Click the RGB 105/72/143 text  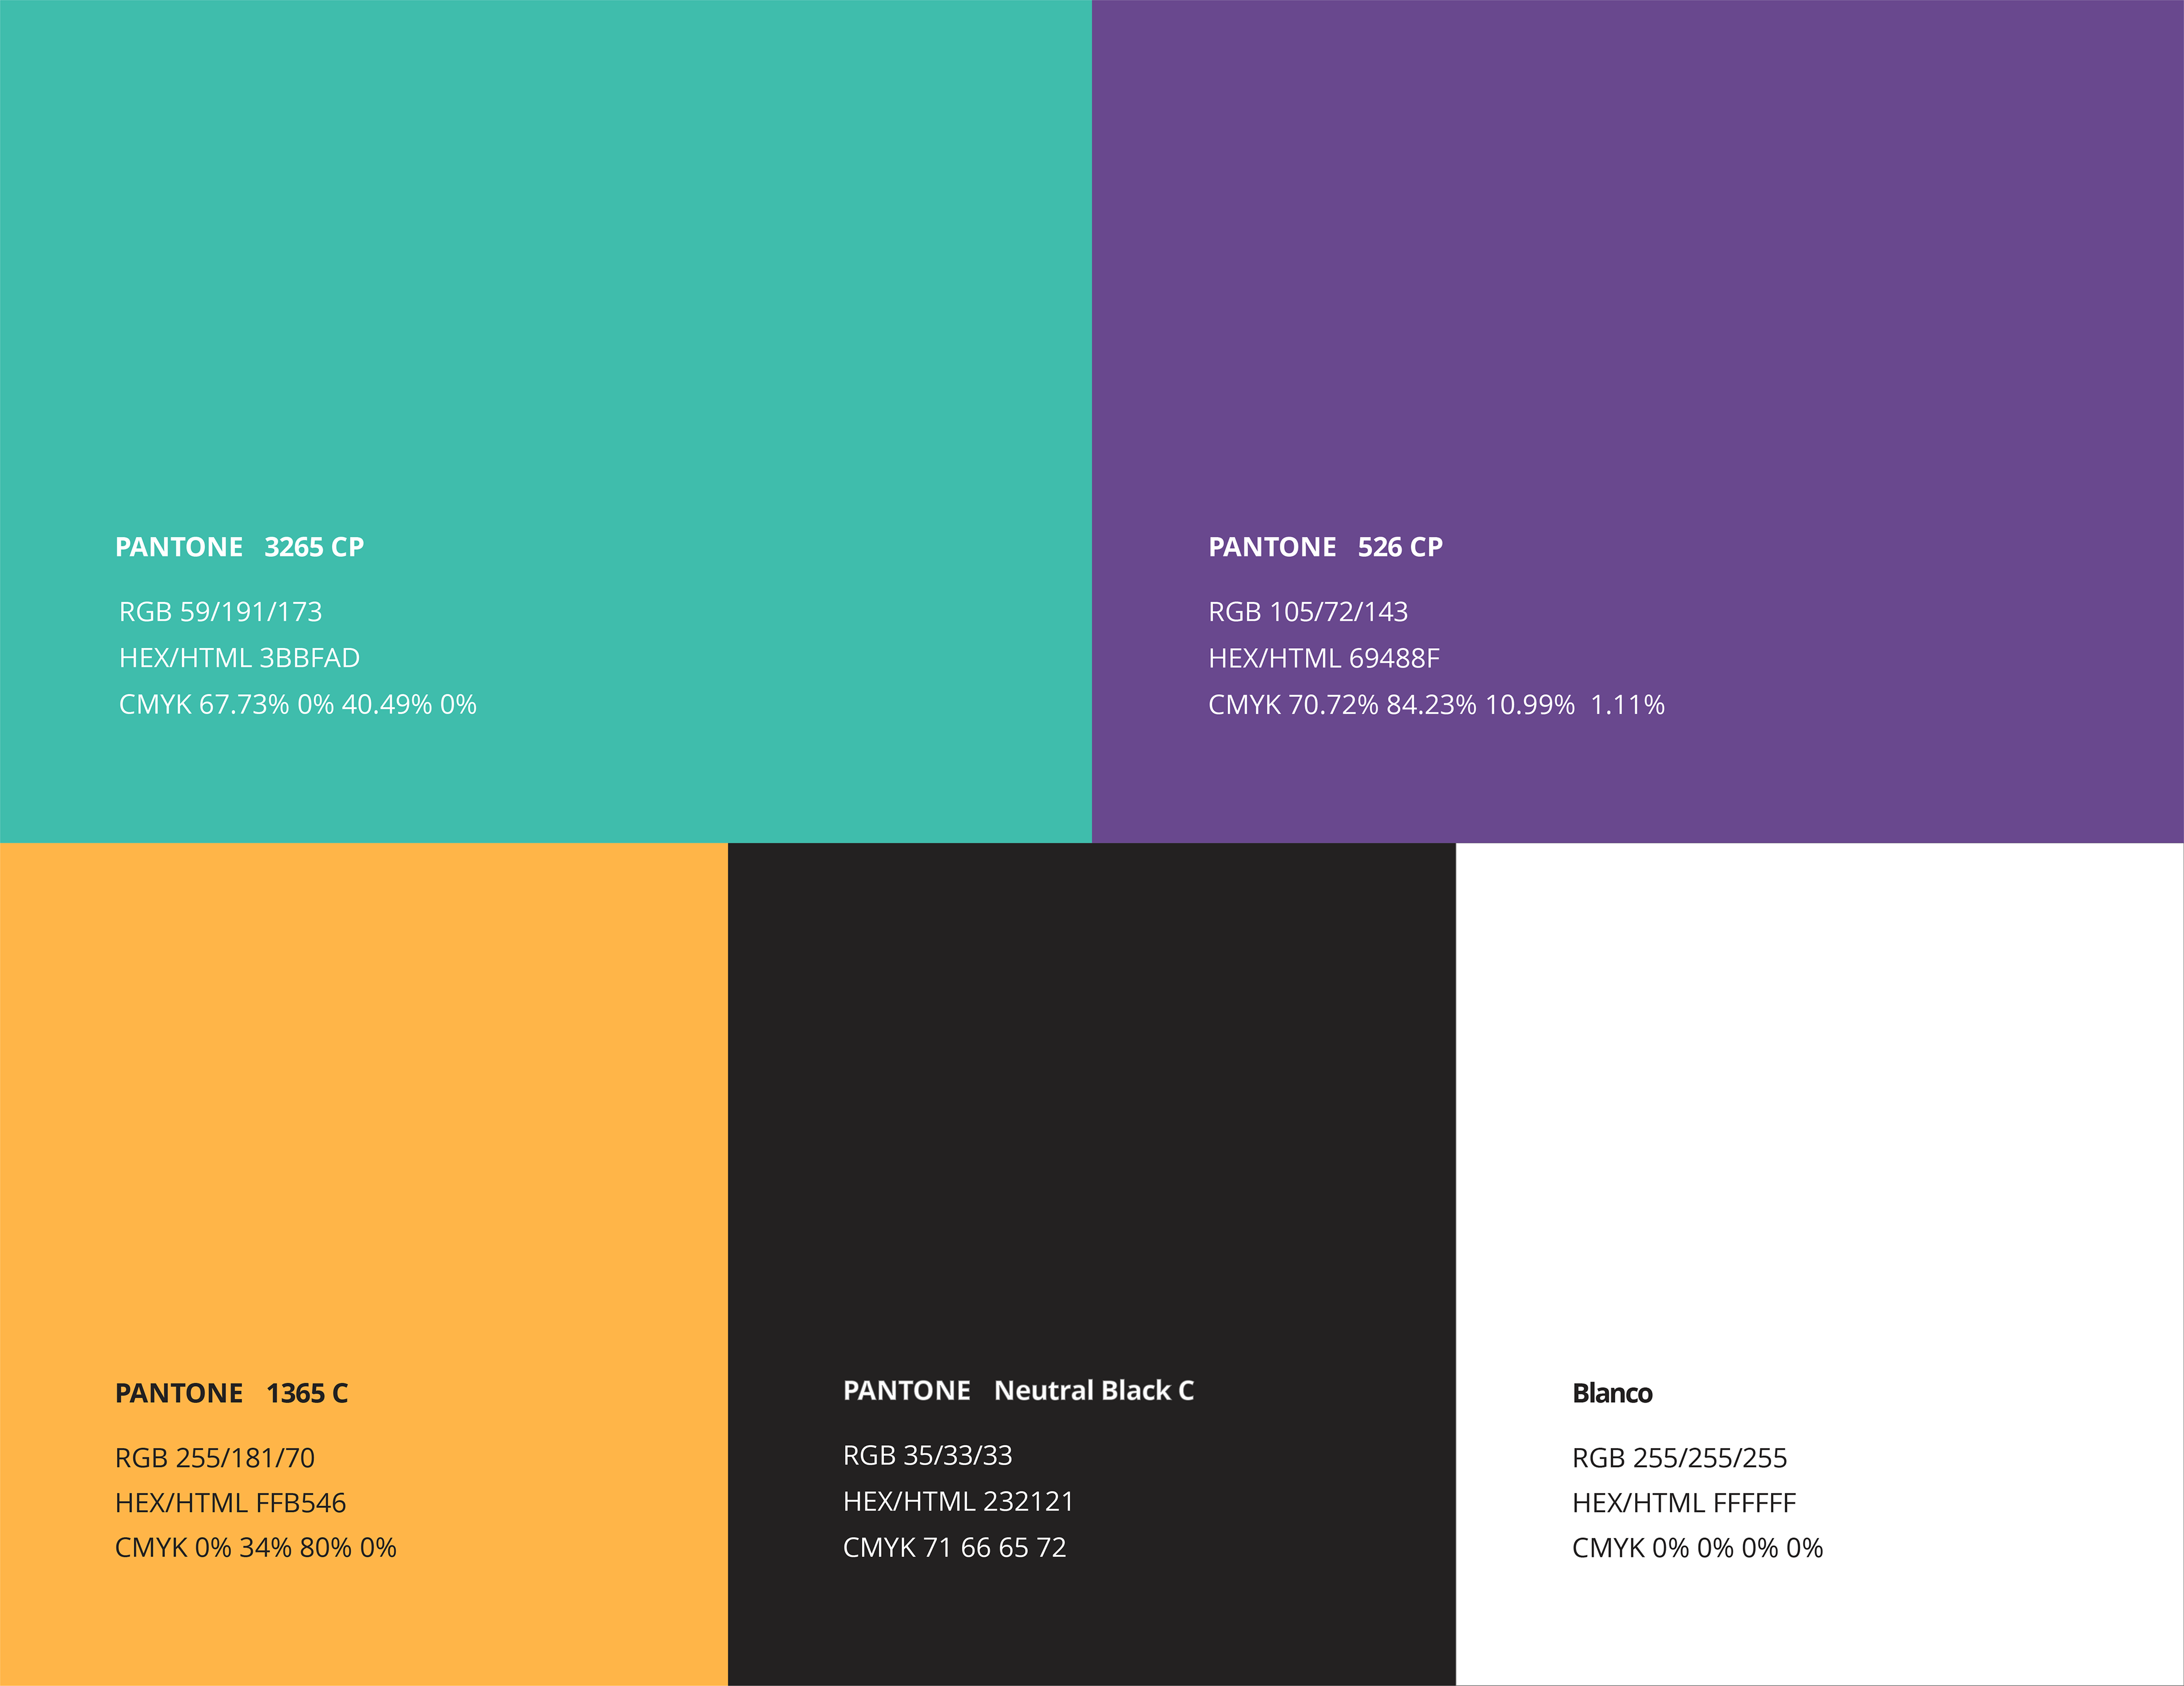tap(1307, 611)
